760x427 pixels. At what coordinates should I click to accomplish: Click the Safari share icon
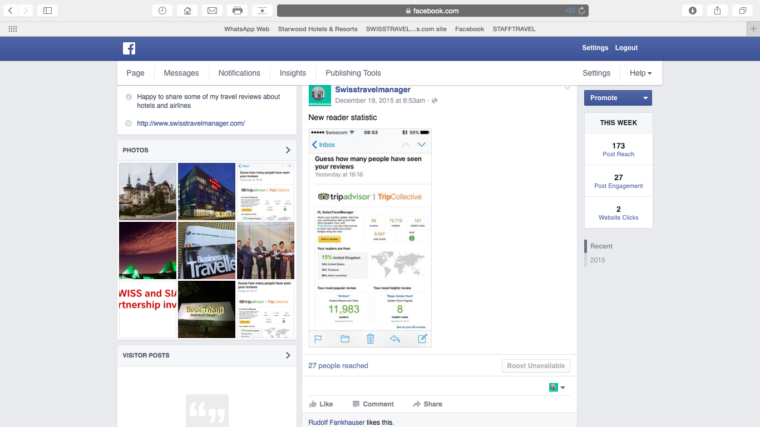click(717, 11)
